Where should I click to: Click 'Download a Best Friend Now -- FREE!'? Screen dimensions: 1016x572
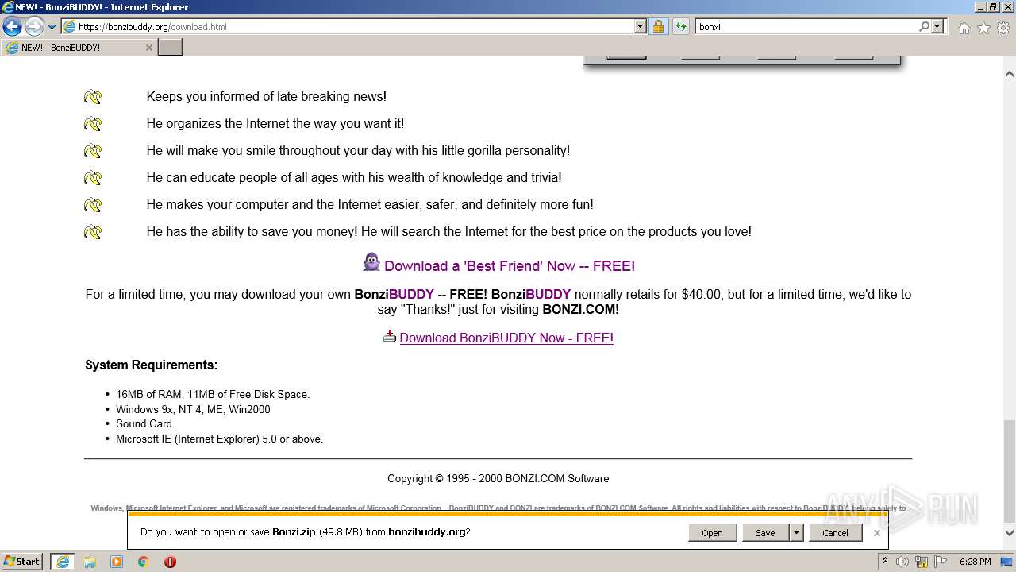pyautogui.click(x=510, y=266)
